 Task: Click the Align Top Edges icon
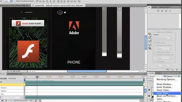point(37,1)
